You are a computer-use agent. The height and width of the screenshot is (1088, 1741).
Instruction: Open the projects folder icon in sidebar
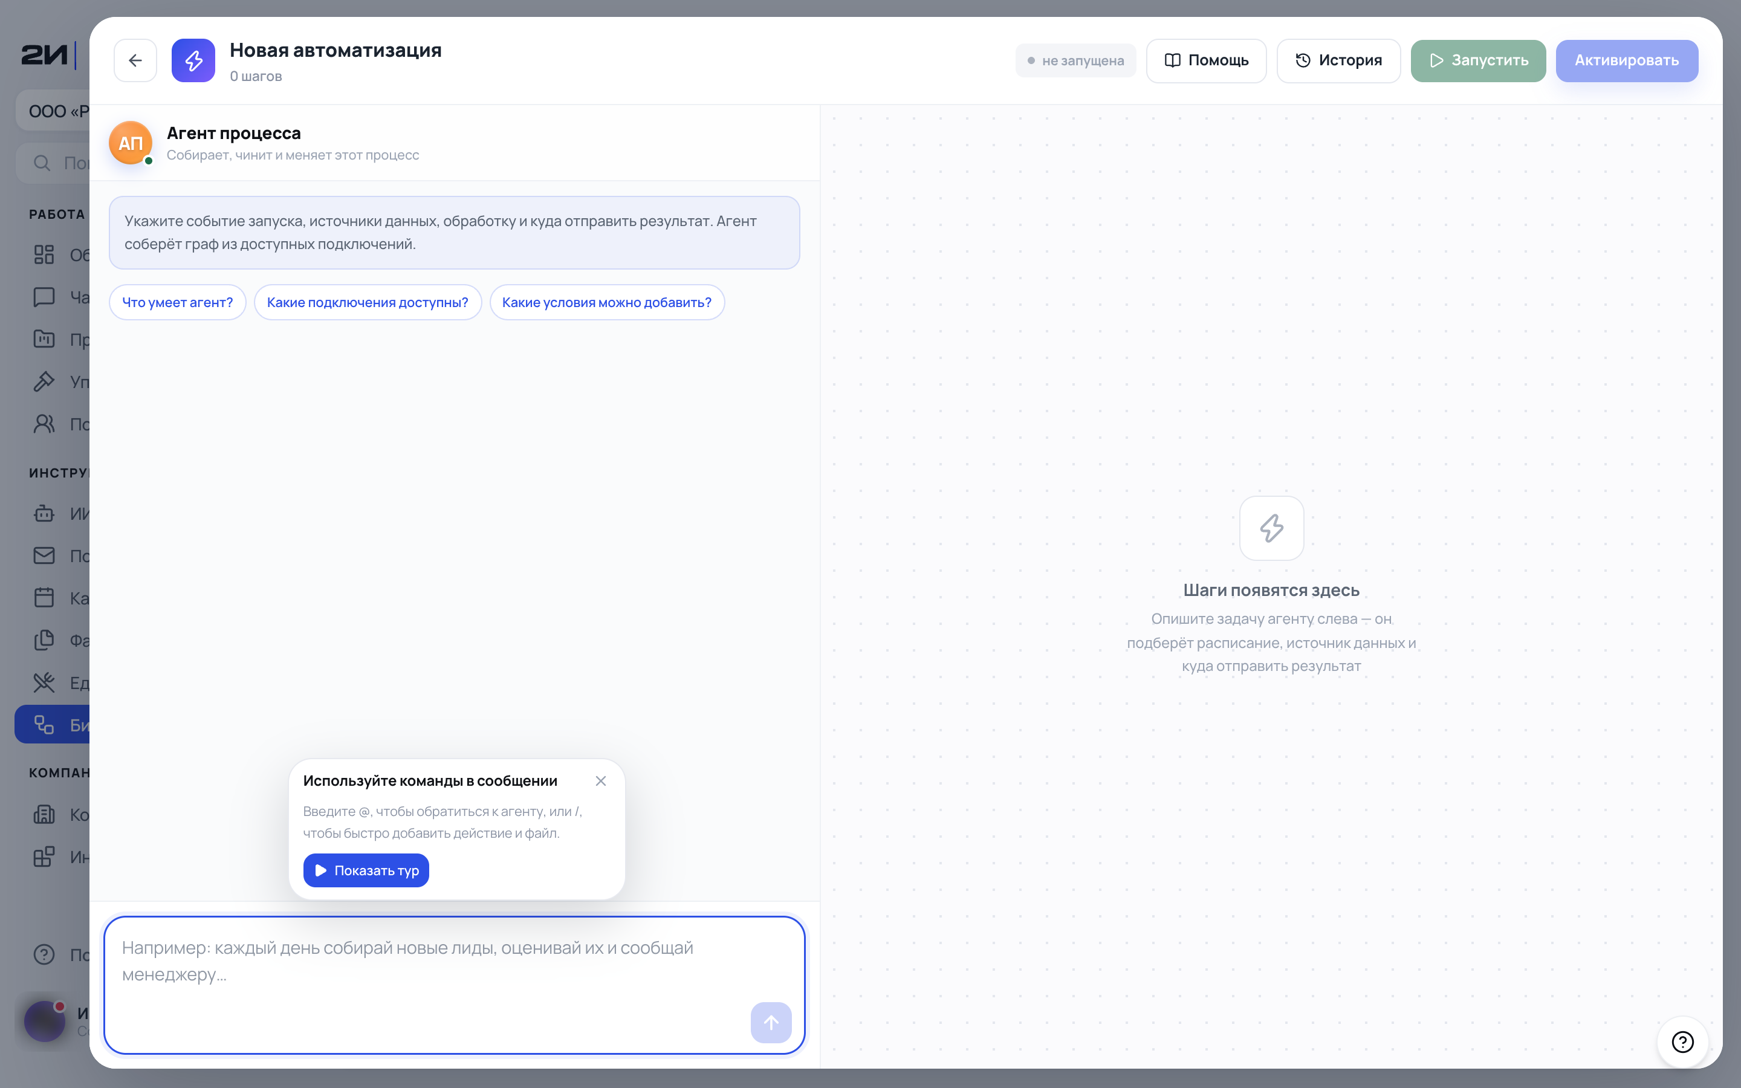click(44, 339)
